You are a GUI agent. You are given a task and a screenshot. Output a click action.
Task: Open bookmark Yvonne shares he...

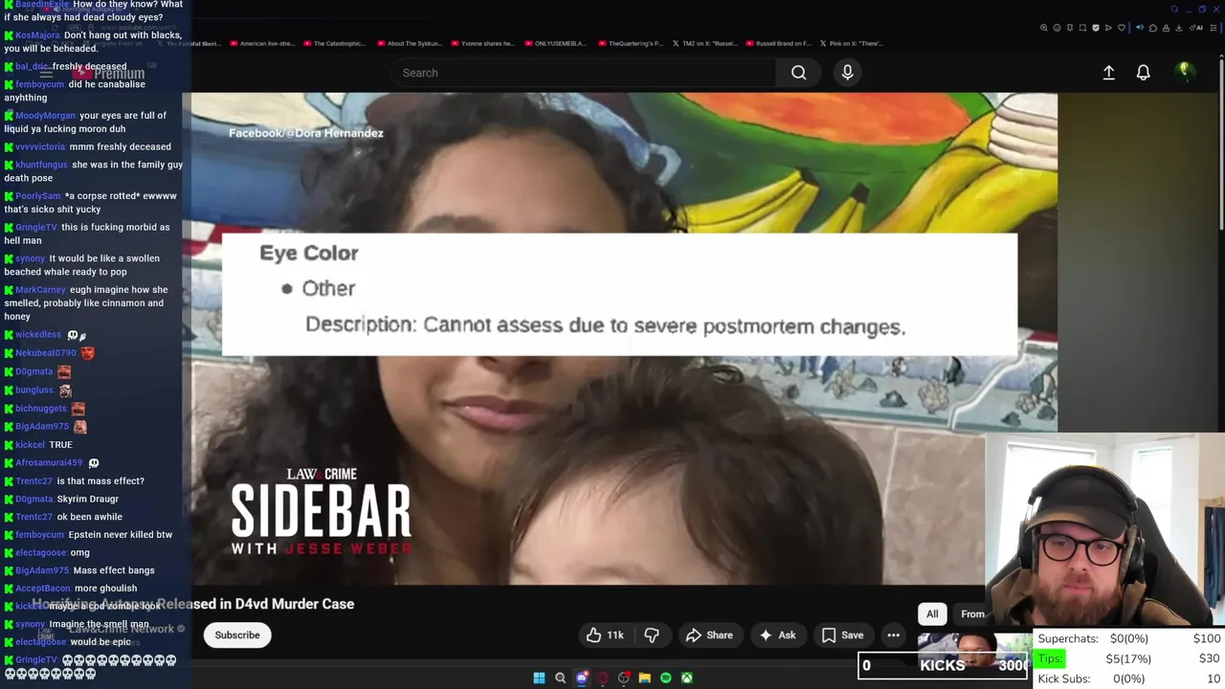482,43
